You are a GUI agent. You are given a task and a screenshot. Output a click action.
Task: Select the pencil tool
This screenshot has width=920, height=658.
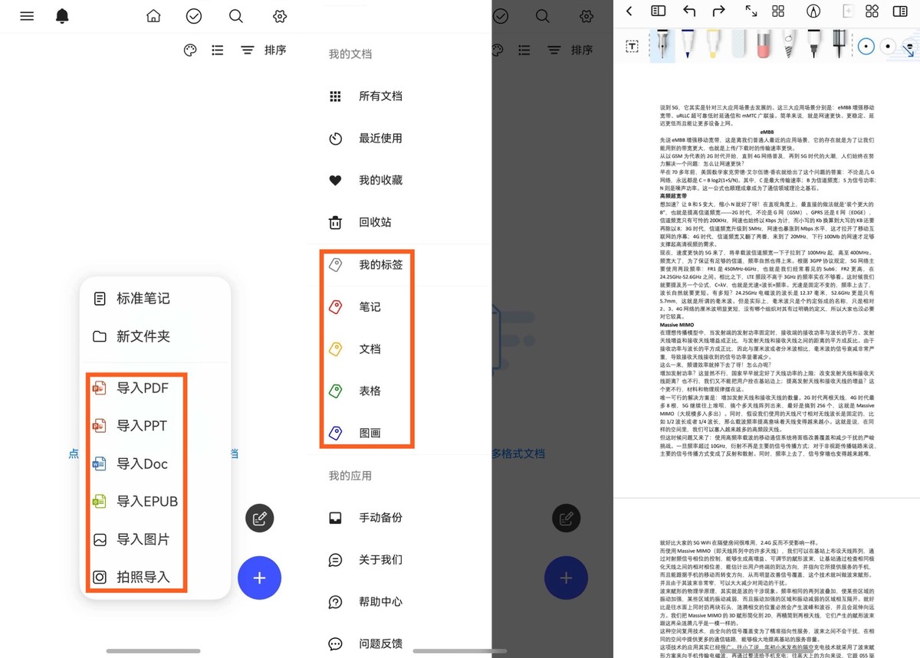coord(788,46)
